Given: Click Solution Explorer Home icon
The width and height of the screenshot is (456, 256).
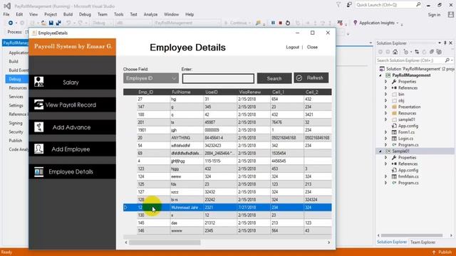Looking at the screenshot, I should (395, 52).
